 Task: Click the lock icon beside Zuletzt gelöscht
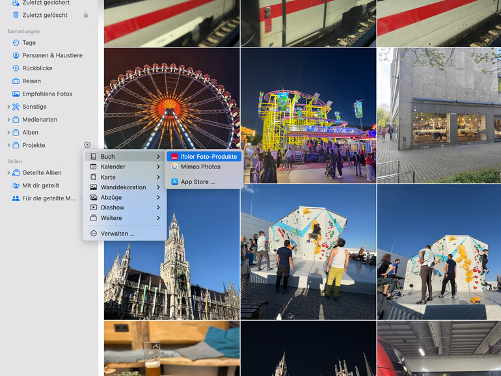86,15
